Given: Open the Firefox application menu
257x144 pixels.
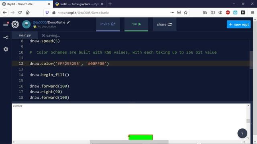Looking at the screenshot, I should pos(253,12).
